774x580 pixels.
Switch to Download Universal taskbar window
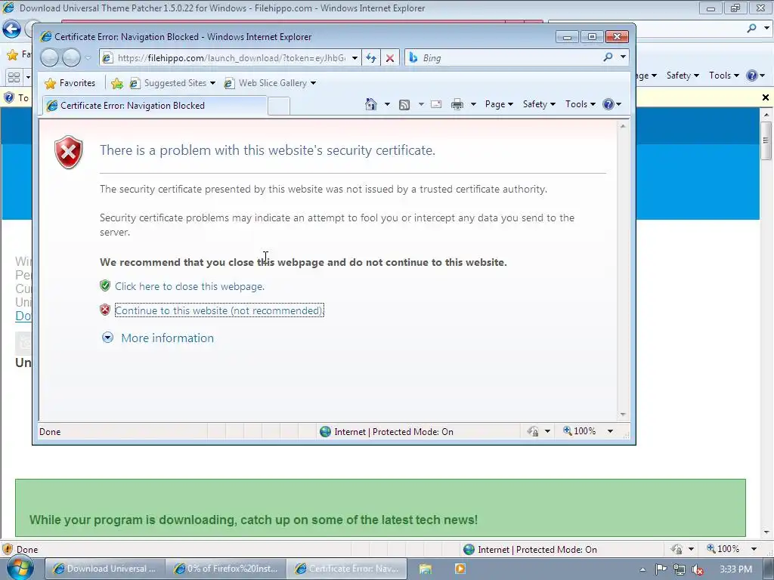(x=104, y=569)
